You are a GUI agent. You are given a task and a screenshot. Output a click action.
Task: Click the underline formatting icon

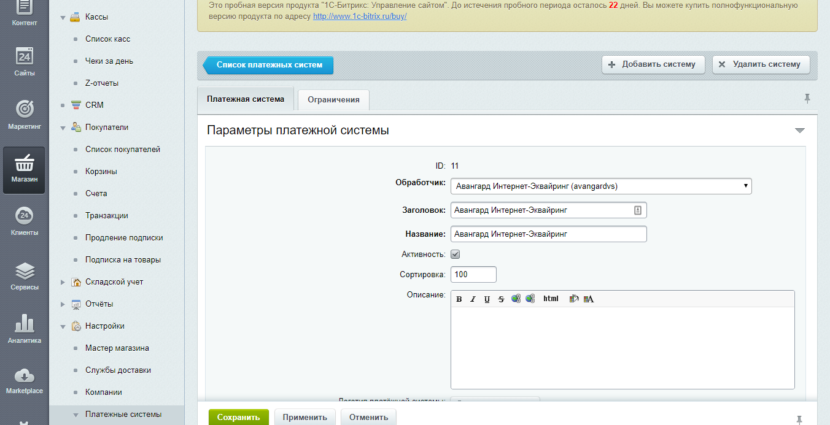click(487, 299)
